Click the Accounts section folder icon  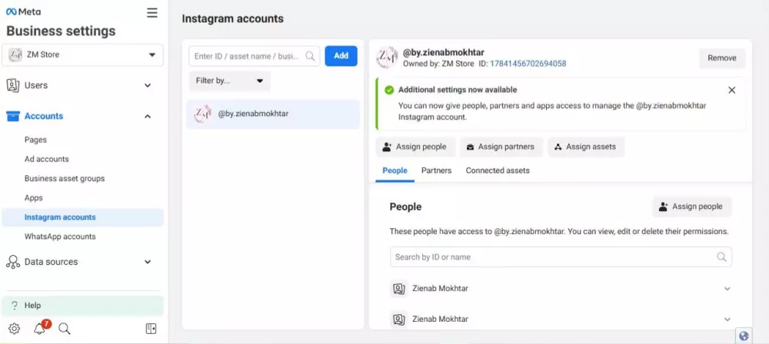click(13, 116)
